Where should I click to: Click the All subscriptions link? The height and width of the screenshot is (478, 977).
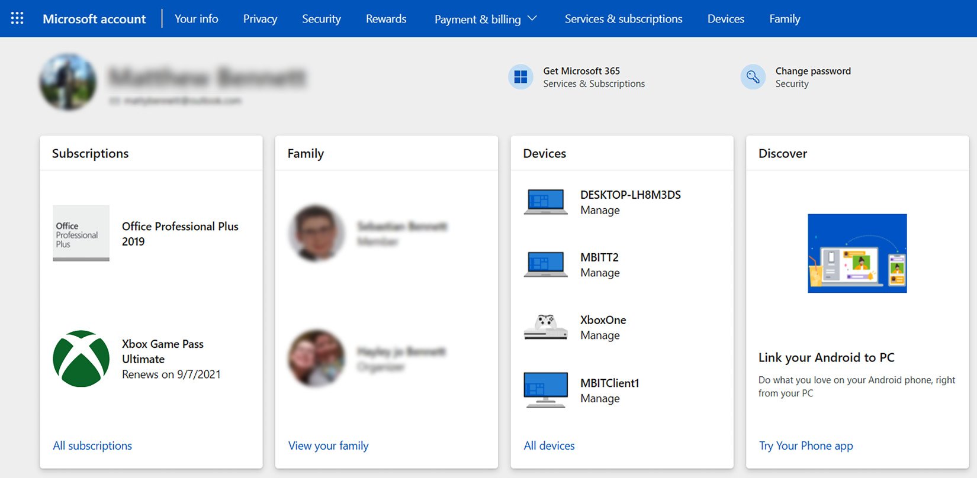point(92,445)
